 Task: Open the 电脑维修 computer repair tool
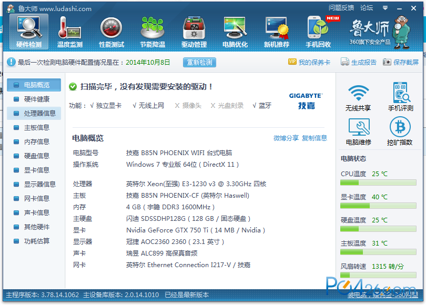click(x=358, y=131)
